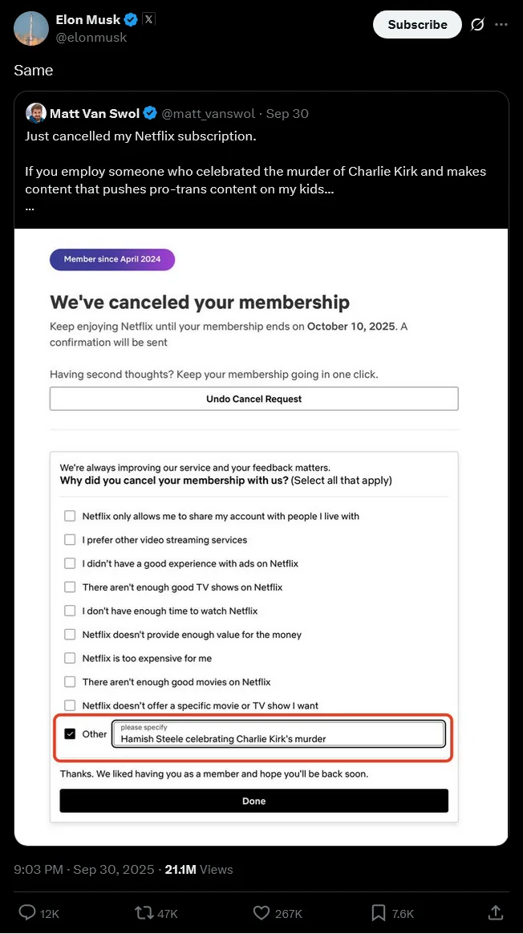
Task: Bookmark this post
Action: [x=379, y=913]
